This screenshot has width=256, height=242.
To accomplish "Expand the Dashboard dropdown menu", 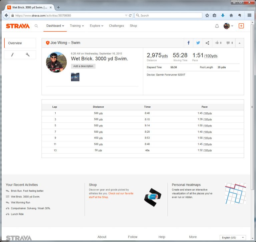I will tap(55, 26).
